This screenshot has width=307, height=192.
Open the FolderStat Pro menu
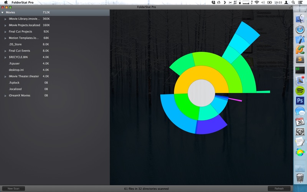pyautogui.click(x=22, y=2)
